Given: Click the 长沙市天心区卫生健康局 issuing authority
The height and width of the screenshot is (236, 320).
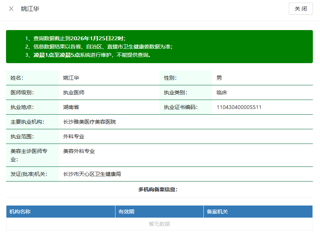Looking at the screenshot, I should click(x=92, y=174).
